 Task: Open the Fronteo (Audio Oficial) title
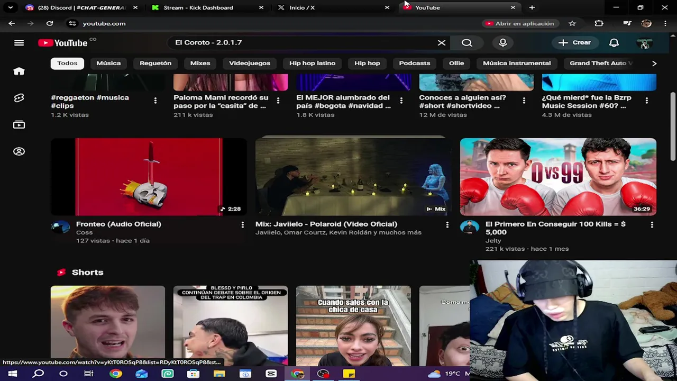tap(118, 224)
